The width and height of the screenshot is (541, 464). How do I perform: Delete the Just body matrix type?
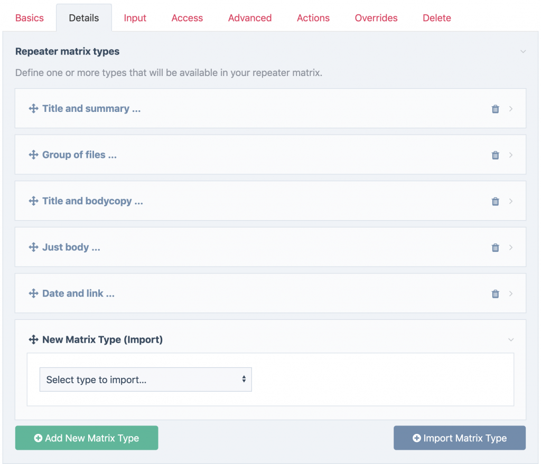[496, 248]
